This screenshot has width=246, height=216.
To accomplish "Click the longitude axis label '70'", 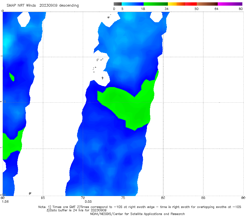I will (x=83, y=198).
